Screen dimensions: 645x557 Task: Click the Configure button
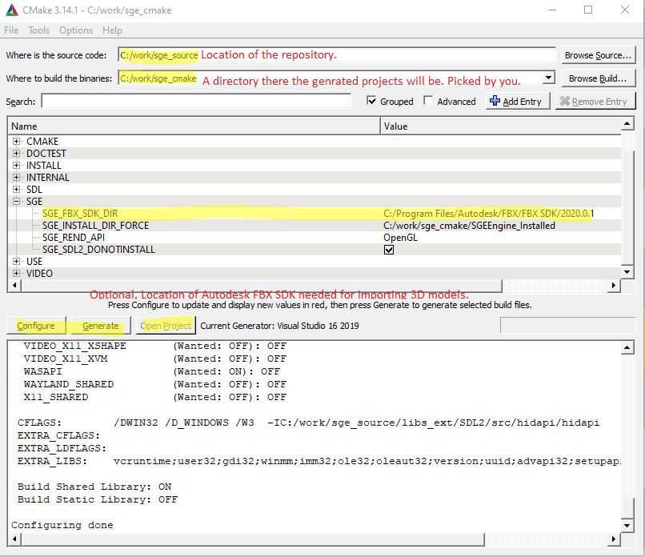tap(36, 326)
